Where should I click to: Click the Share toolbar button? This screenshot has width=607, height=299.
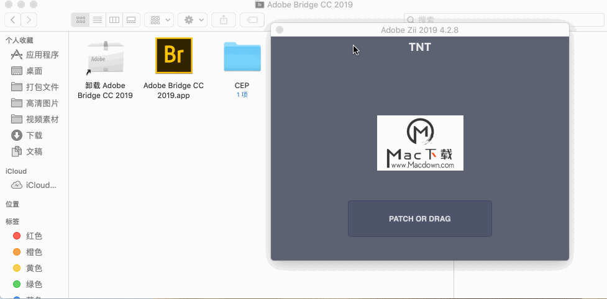point(224,20)
